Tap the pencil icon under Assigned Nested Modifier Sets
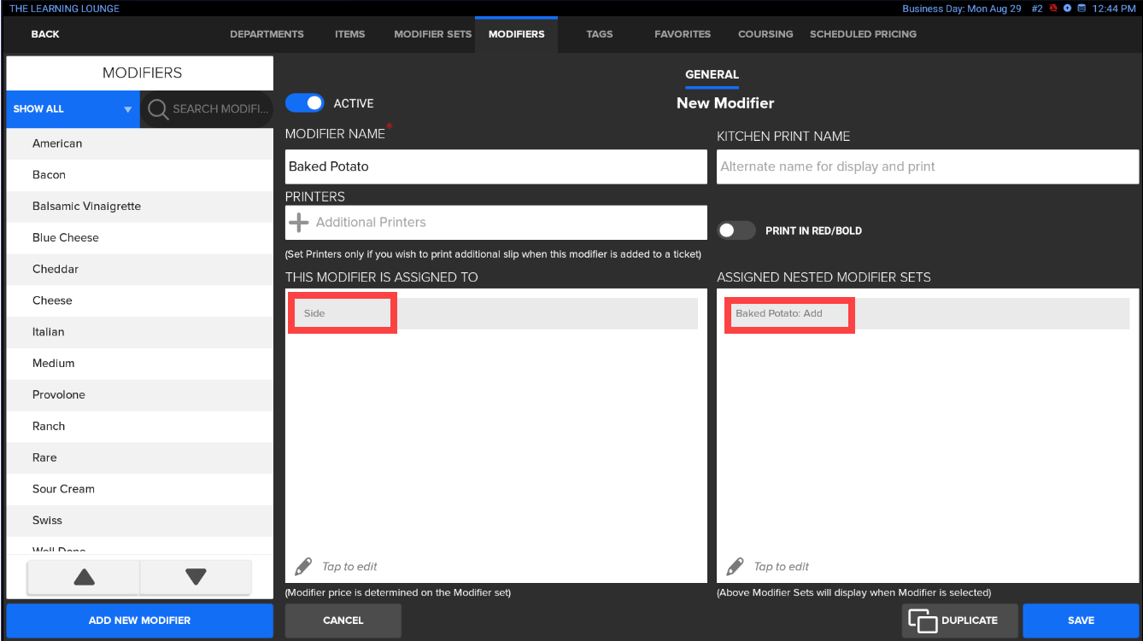Viewport: 1143px width, 641px height. 736,566
